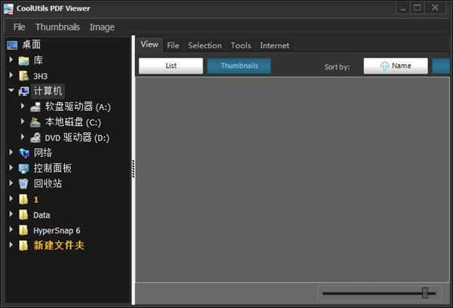Click the 库 library folder icon

(x=24, y=60)
